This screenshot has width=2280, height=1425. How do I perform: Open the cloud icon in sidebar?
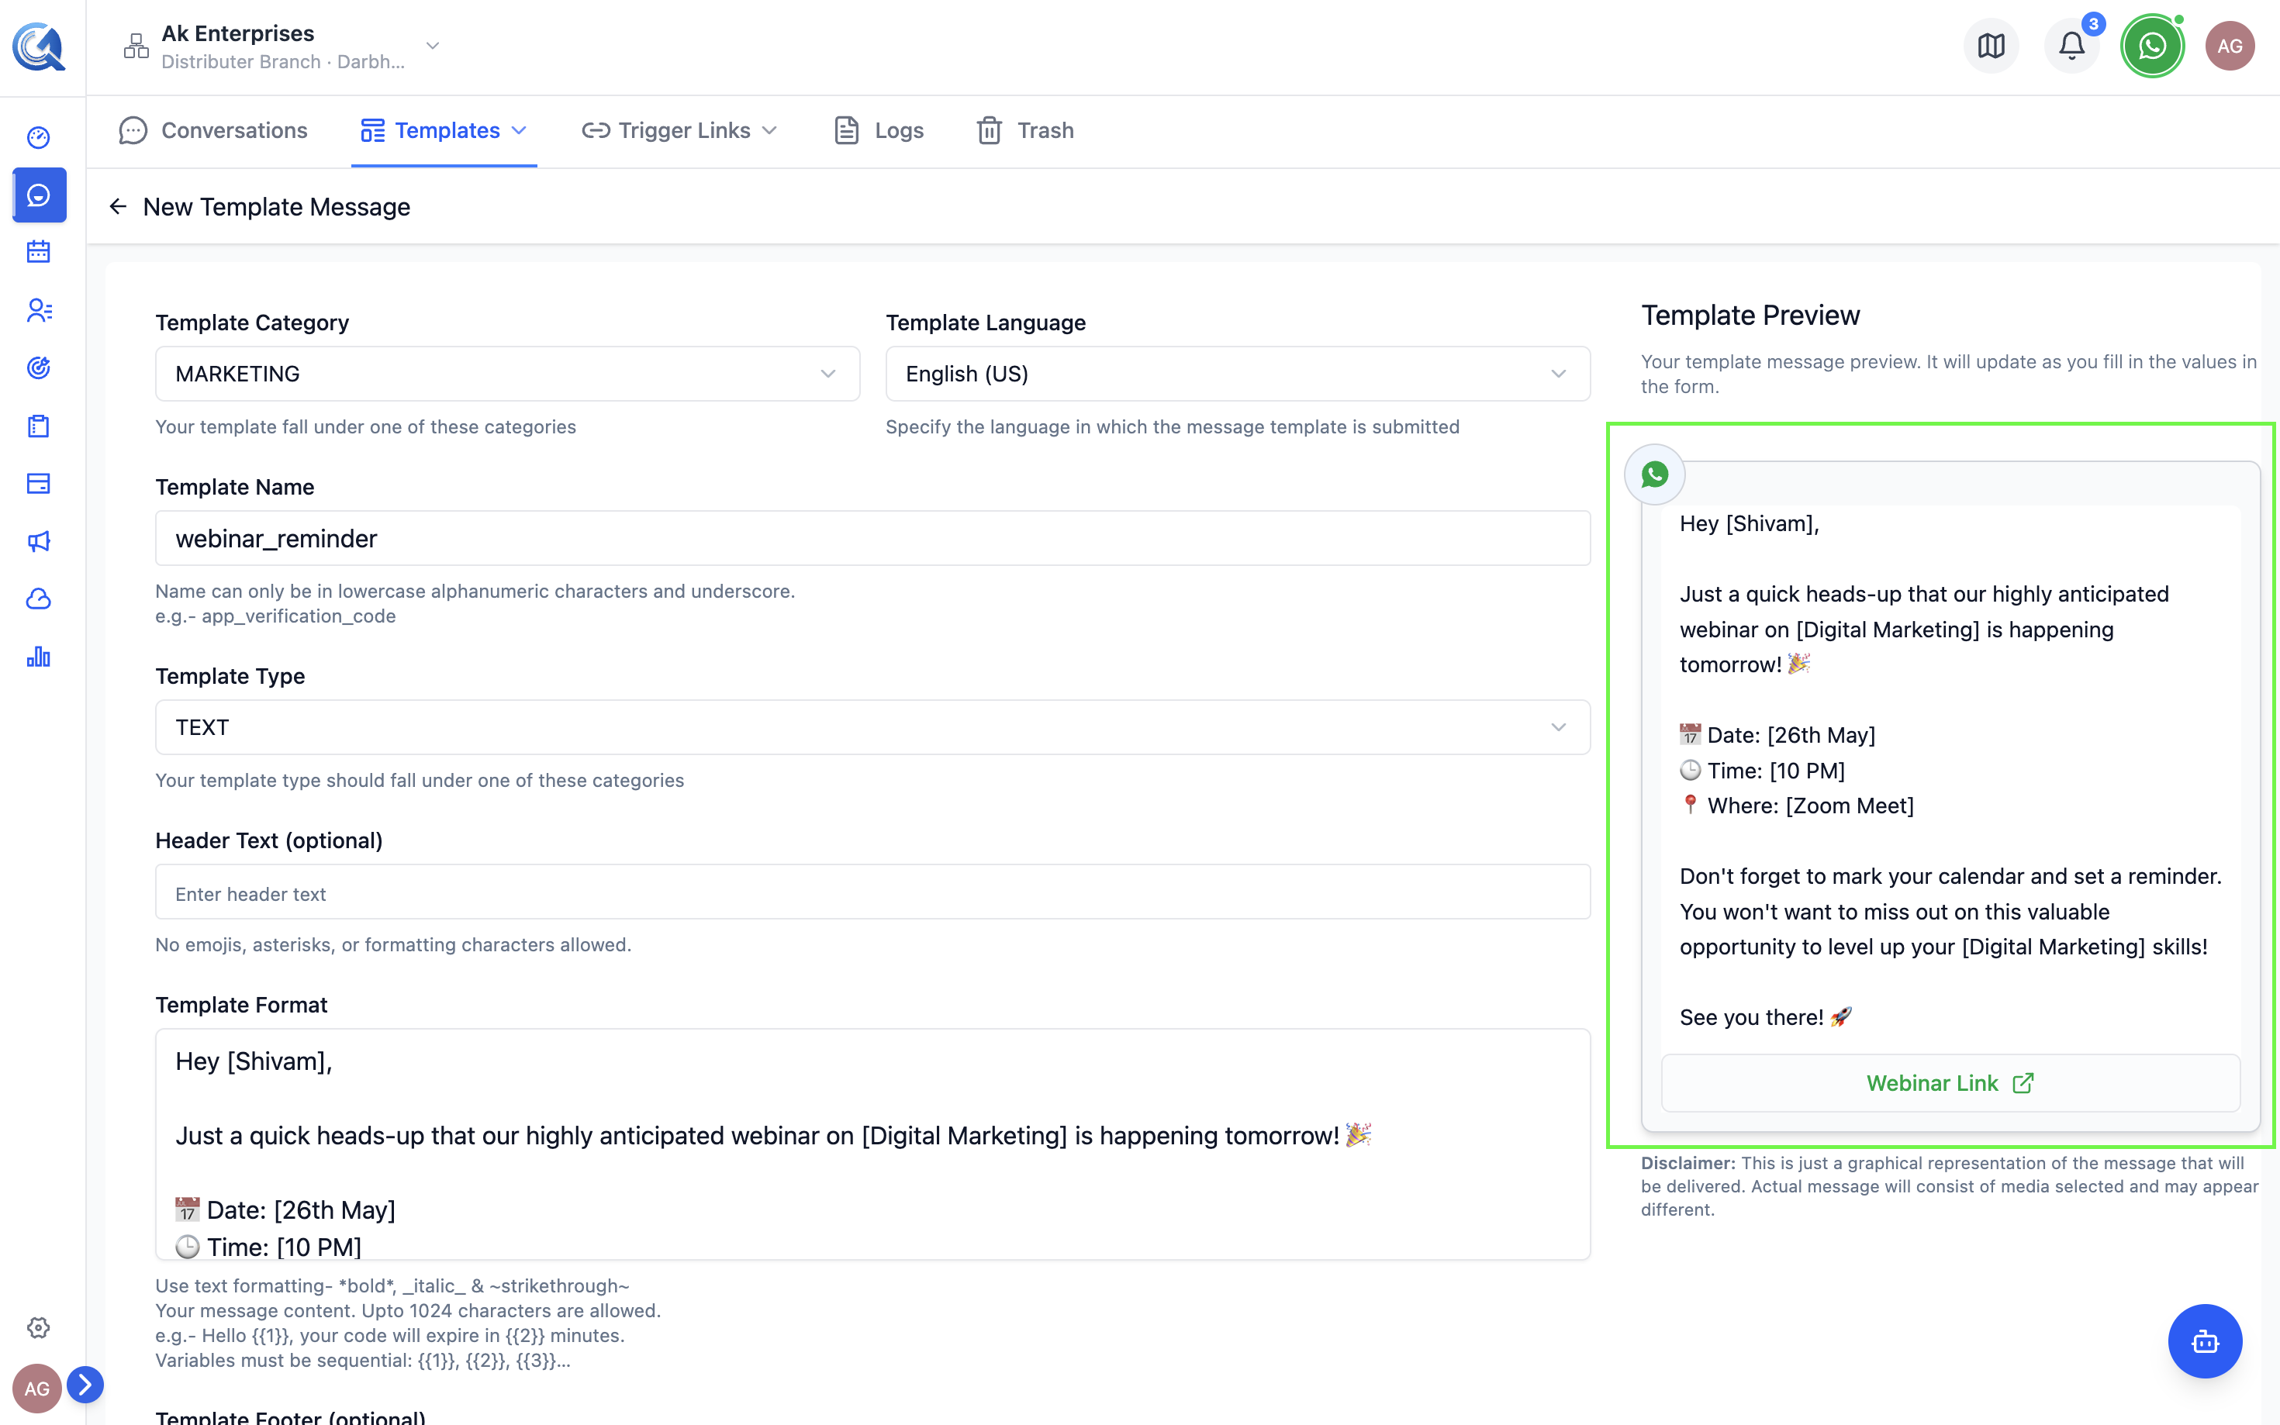click(39, 599)
